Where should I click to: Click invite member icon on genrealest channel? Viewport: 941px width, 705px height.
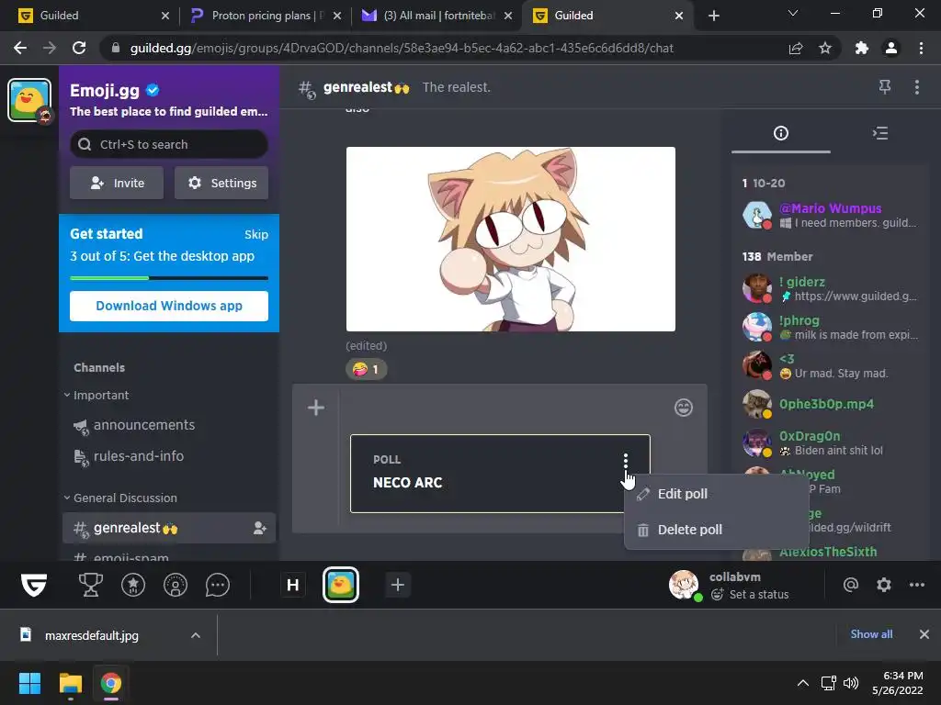tap(259, 528)
